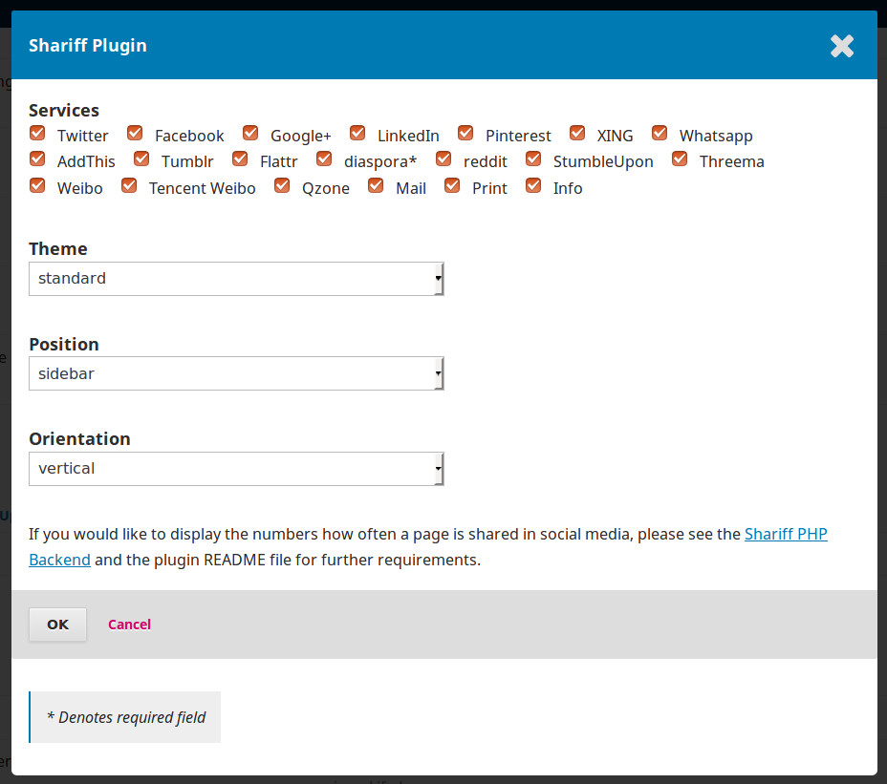Click the Whatsapp label text

pyautogui.click(x=716, y=137)
